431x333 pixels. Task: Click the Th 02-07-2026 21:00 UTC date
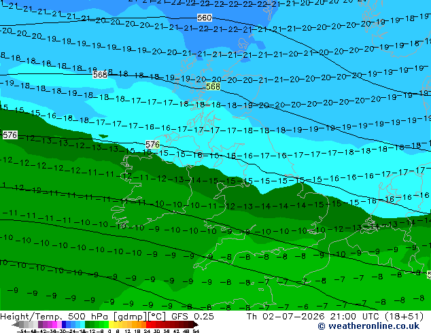(313, 316)
